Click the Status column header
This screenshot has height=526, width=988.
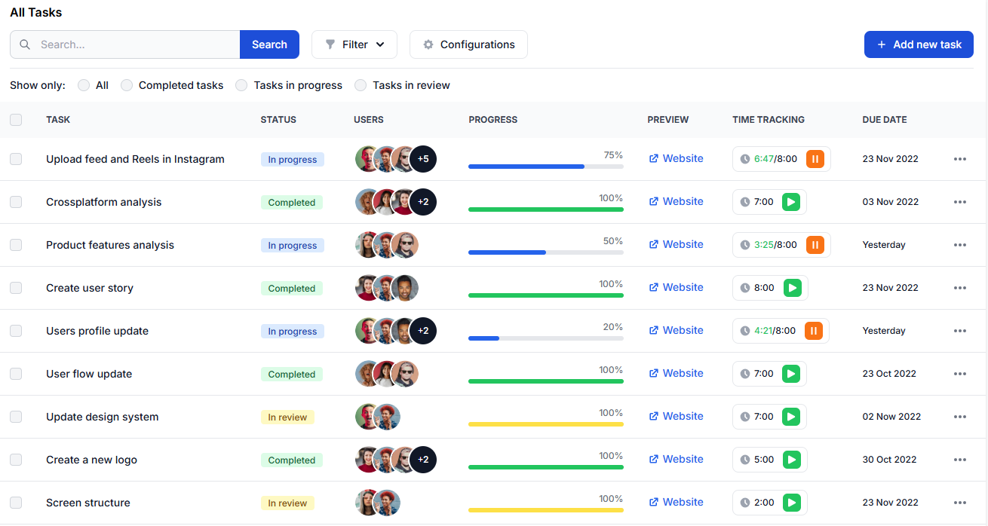[x=278, y=120]
